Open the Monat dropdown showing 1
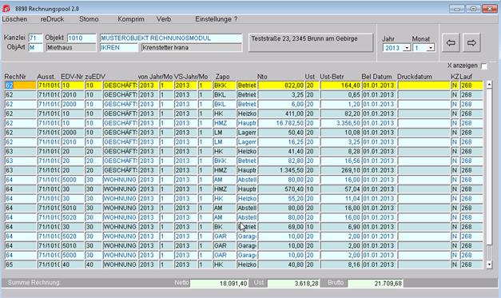501x298 pixels. (431, 48)
